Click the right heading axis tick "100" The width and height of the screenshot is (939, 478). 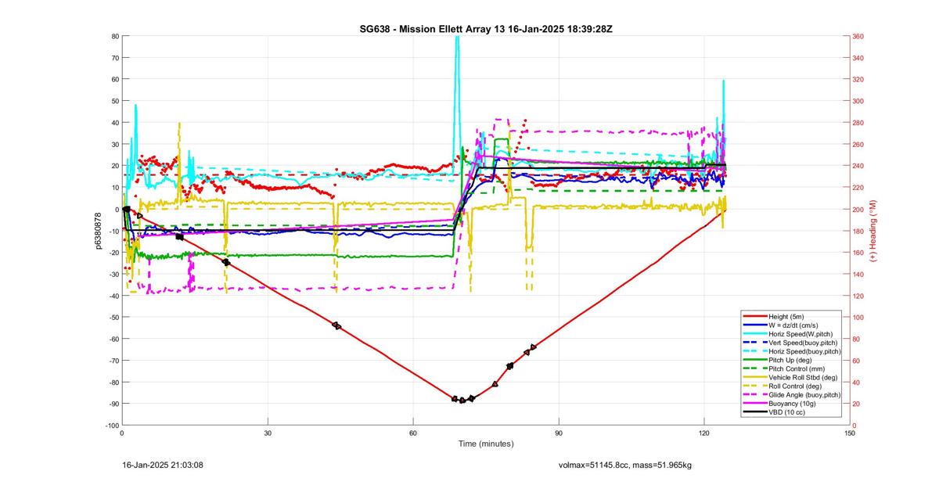tap(858, 317)
